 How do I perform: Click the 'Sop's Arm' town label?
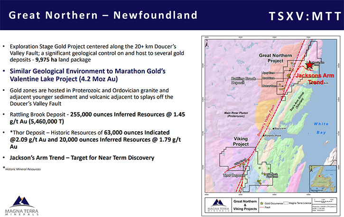(279, 128)
